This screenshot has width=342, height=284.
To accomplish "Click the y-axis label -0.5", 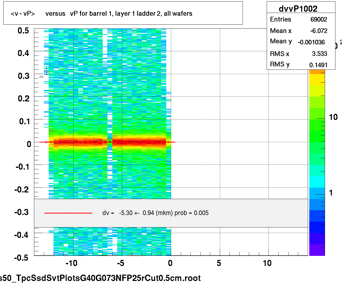I will pyautogui.click(x=22, y=258).
